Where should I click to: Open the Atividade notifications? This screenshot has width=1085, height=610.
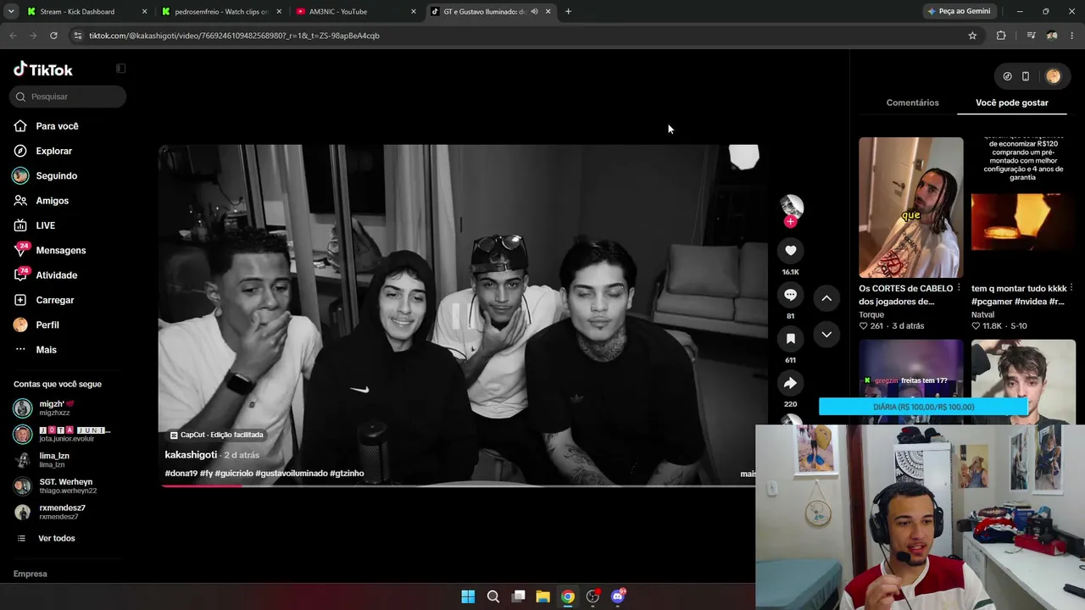point(56,275)
